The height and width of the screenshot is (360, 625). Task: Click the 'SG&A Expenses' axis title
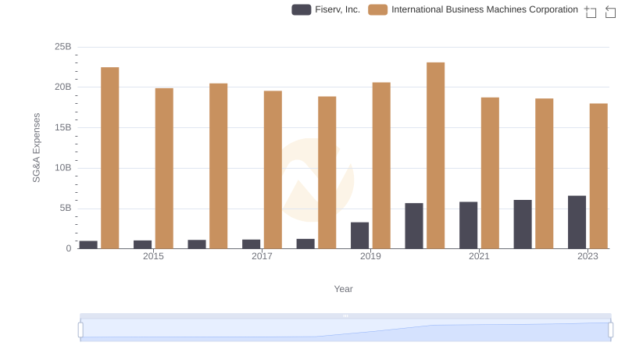[x=36, y=148]
